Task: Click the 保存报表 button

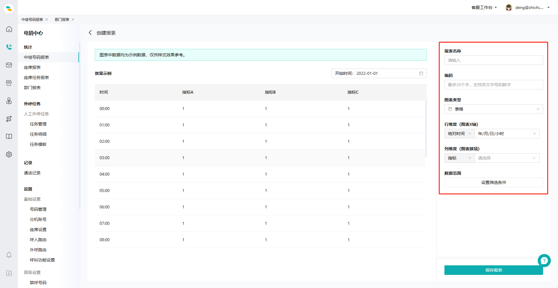Action: (494, 270)
